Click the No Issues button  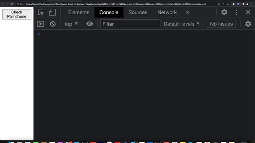[221, 24]
